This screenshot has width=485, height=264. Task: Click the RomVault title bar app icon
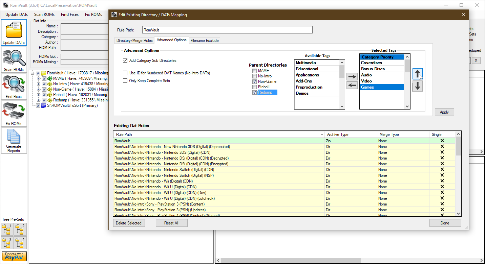[5, 5]
